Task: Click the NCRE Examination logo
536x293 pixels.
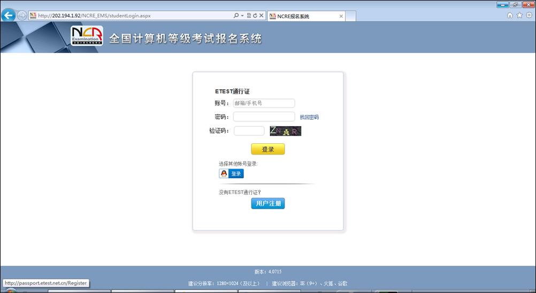Action: point(87,36)
